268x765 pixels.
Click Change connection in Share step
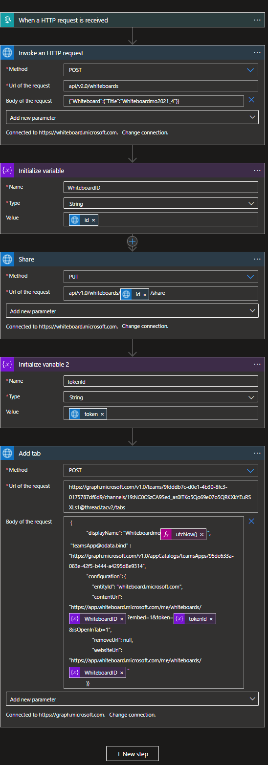[145, 326]
